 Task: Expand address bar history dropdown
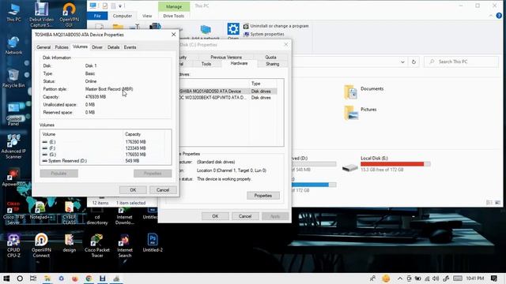coord(402,62)
